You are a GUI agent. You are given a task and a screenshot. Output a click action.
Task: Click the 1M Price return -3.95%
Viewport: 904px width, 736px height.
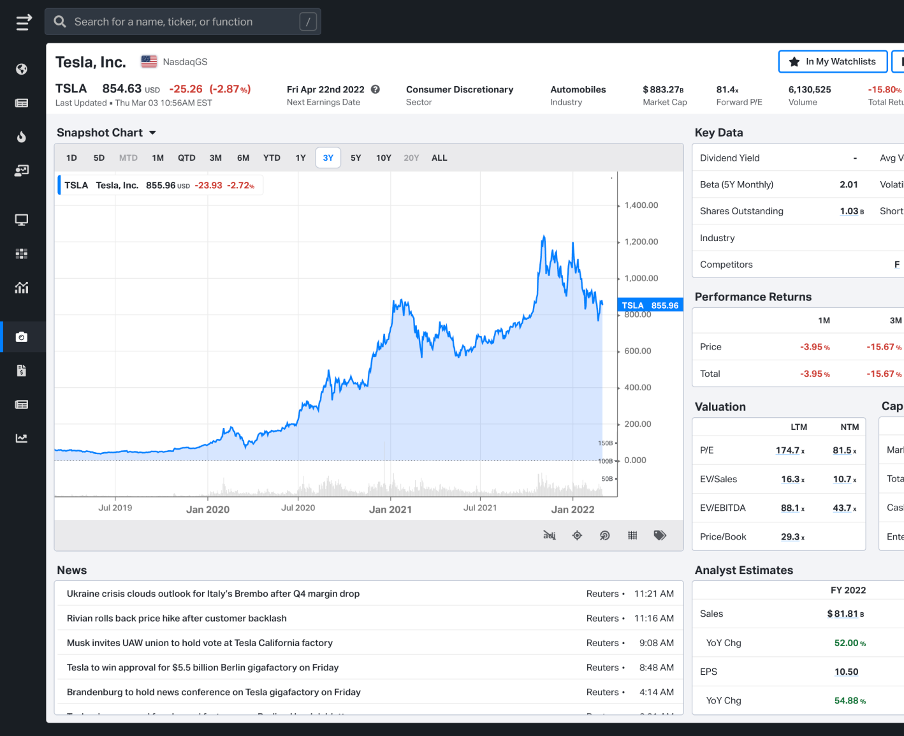[x=815, y=347]
